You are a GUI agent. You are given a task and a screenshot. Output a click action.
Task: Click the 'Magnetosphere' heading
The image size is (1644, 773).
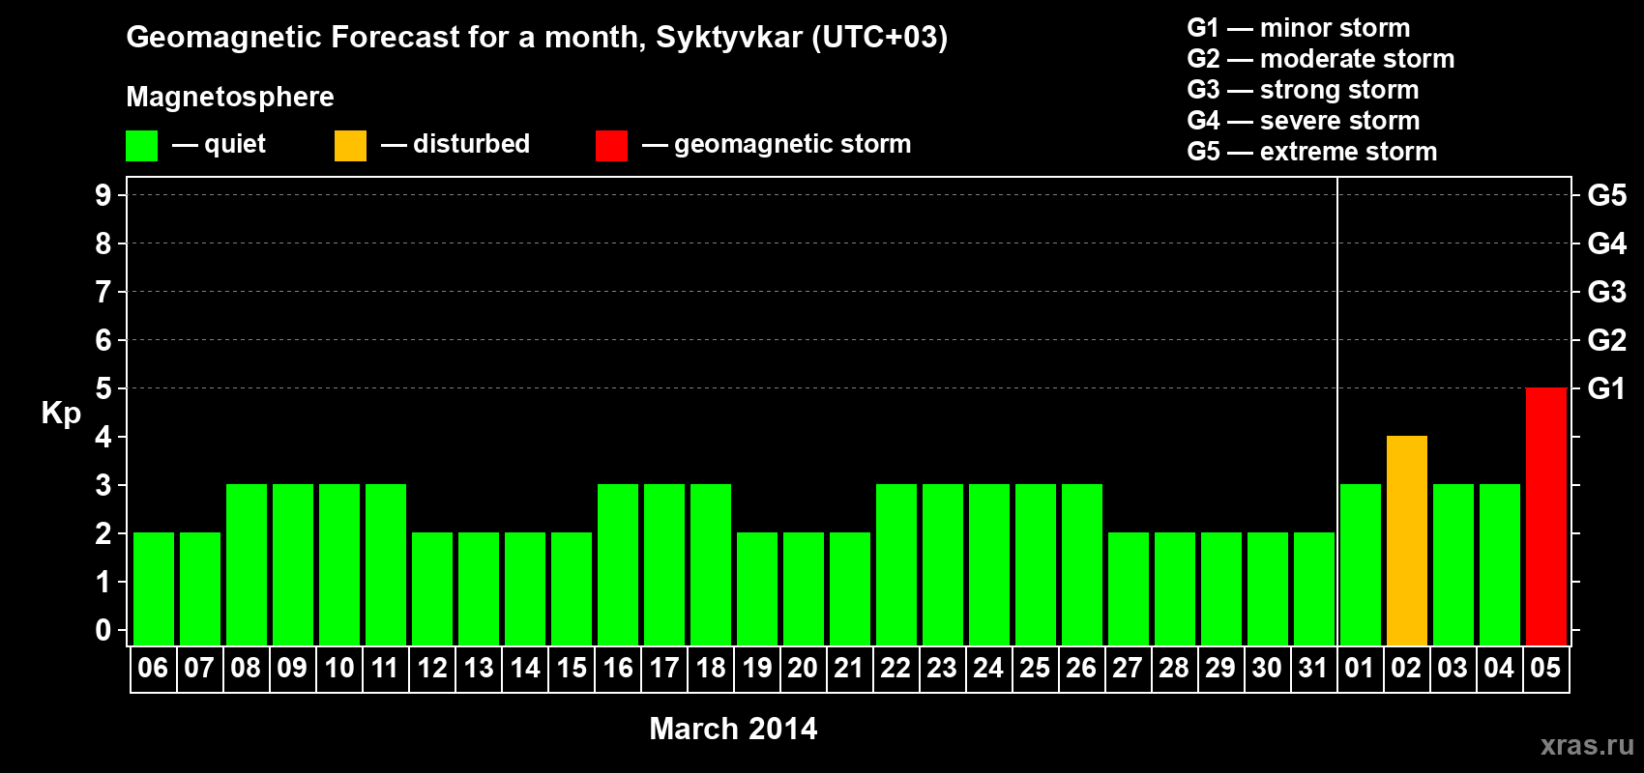[x=230, y=97]
